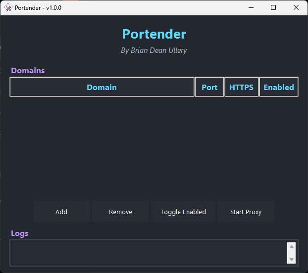This screenshot has height=273, width=308.
Task: Start the proxy server
Action: 246,212
